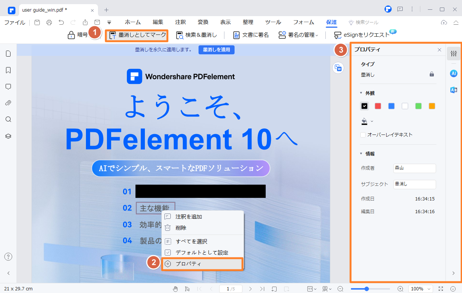Open the quick access toolbar customize arrow
Screen dimensions: 462x293
(109, 22)
